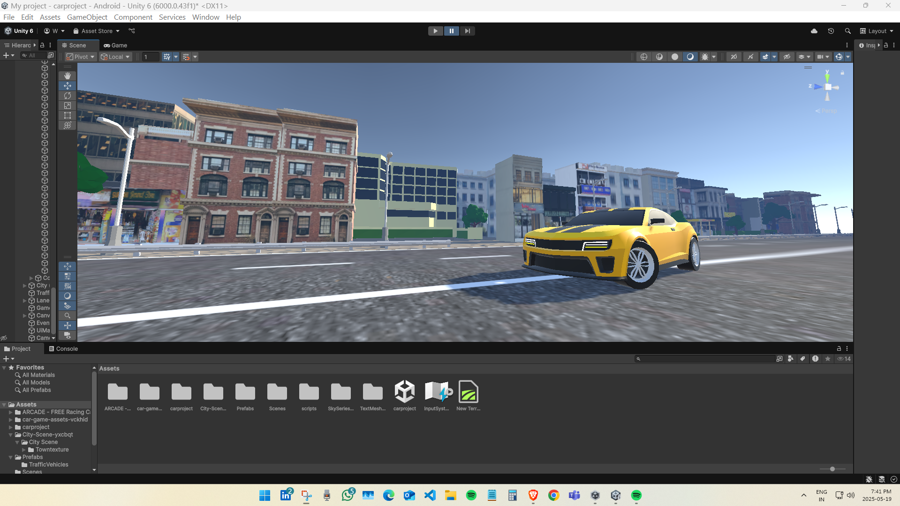Open the Cloud services icon

pyautogui.click(x=814, y=31)
